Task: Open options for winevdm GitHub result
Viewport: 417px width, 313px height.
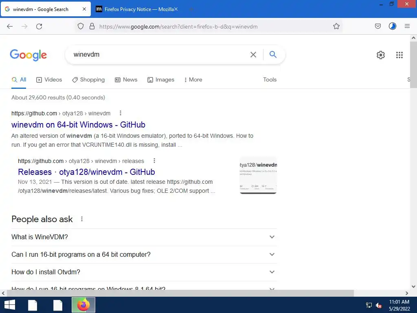Action: click(121, 113)
